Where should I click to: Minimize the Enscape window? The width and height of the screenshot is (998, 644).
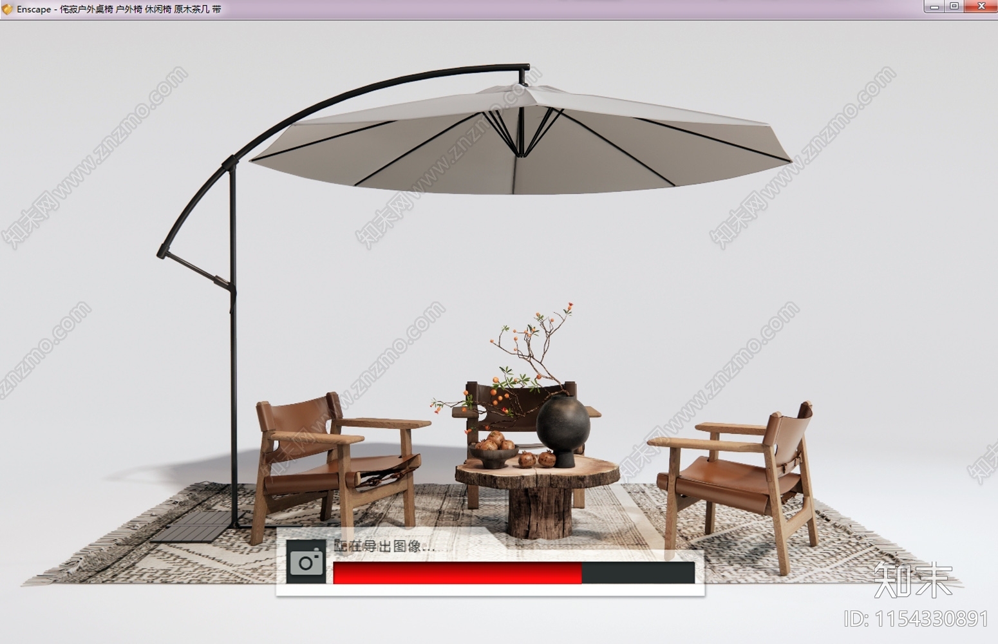[x=934, y=7]
